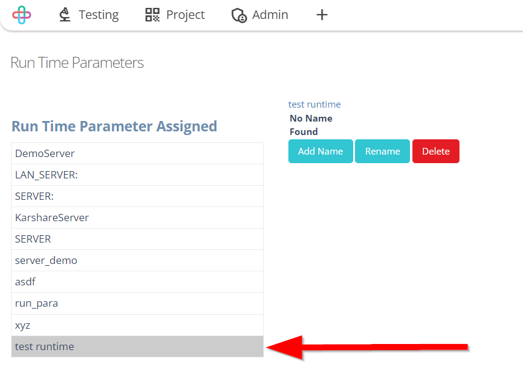The width and height of the screenshot is (523, 366).
Task: Select the KarshareServer parameter
Action: pyautogui.click(x=137, y=218)
